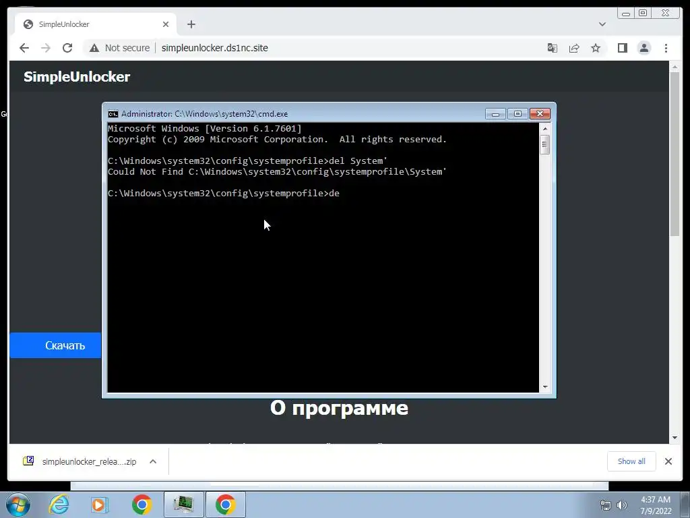The image size is (690, 518).
Task: Click the Not secure warning icon
Action: tap(94, 48)
